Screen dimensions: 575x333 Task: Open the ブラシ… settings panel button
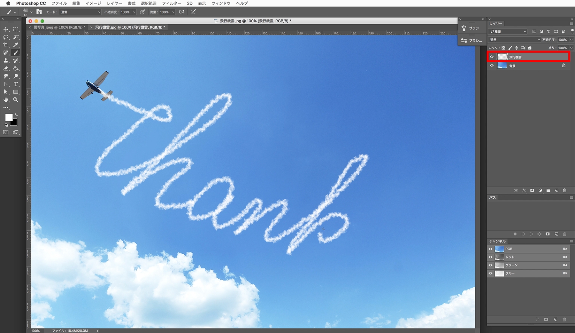pos(471,41)
